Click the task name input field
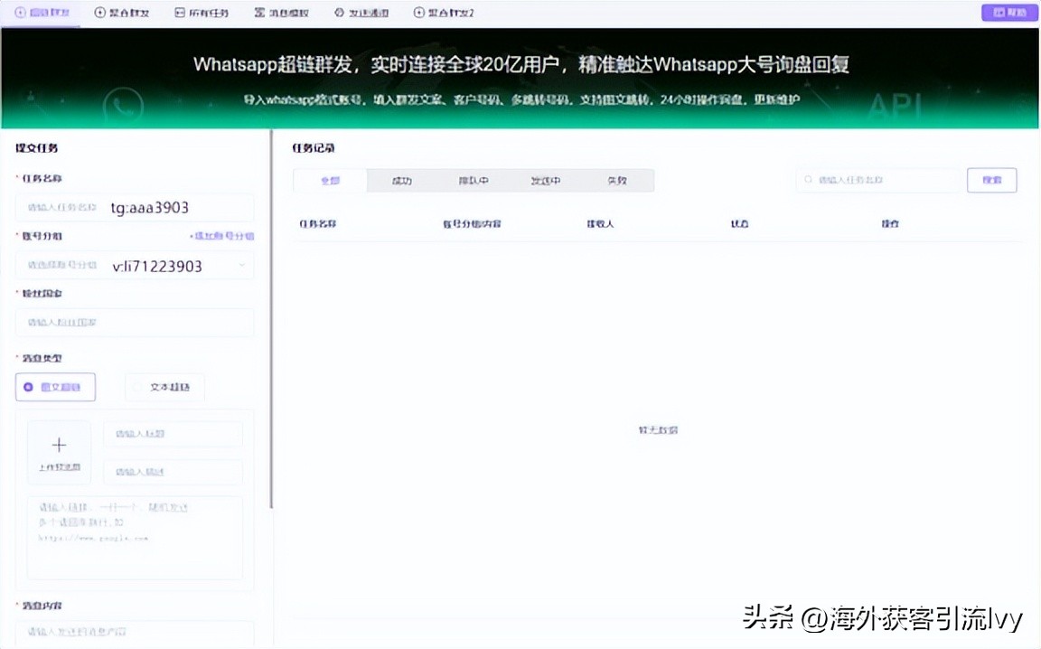The height and width of the screenshot is (649, 1041). (135, 207)
